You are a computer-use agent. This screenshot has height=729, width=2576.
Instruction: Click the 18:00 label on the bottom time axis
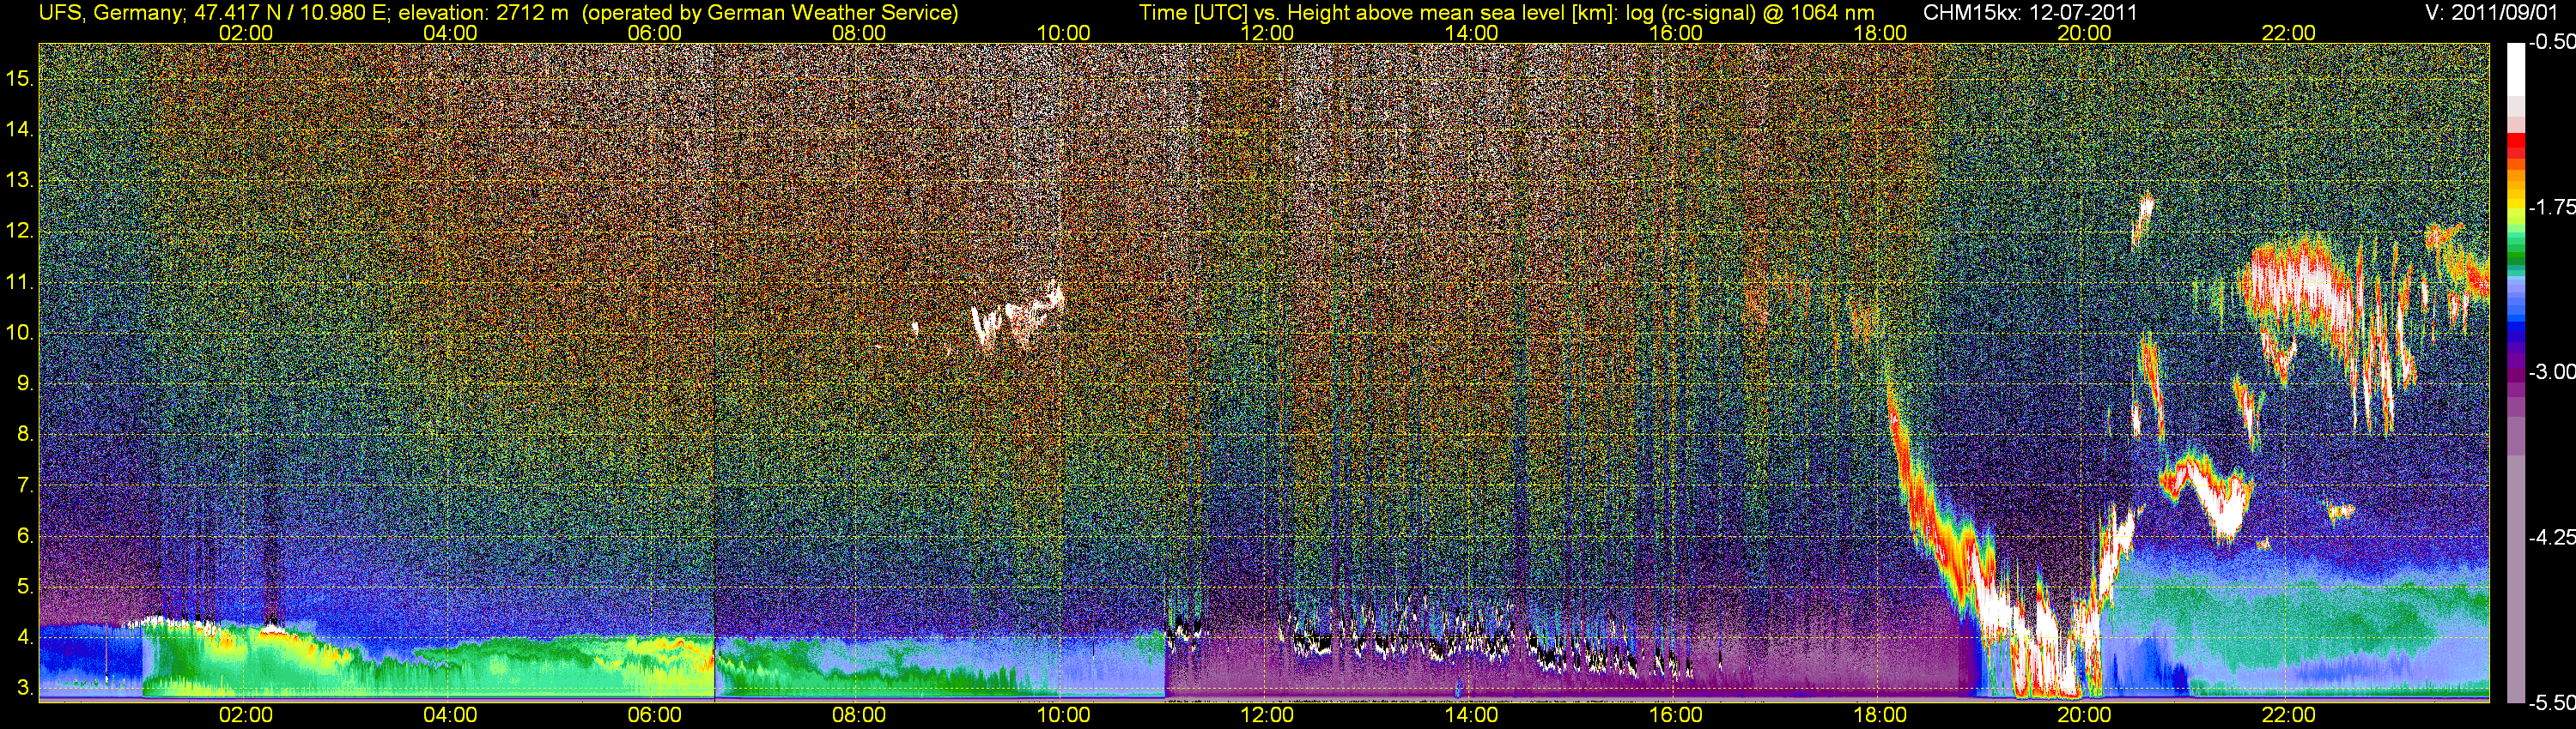pos(1880,715)
